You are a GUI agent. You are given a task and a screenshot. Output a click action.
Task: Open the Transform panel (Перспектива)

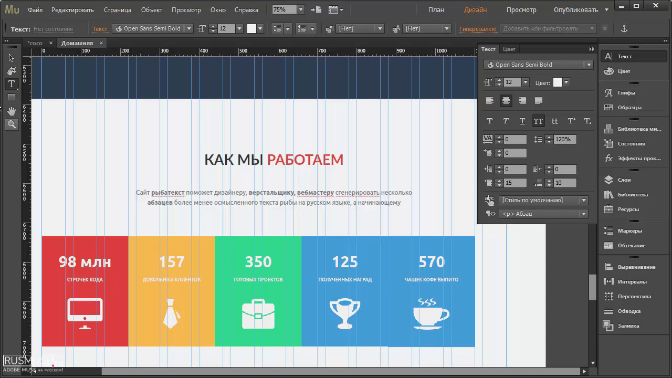[x=634, y=297]
